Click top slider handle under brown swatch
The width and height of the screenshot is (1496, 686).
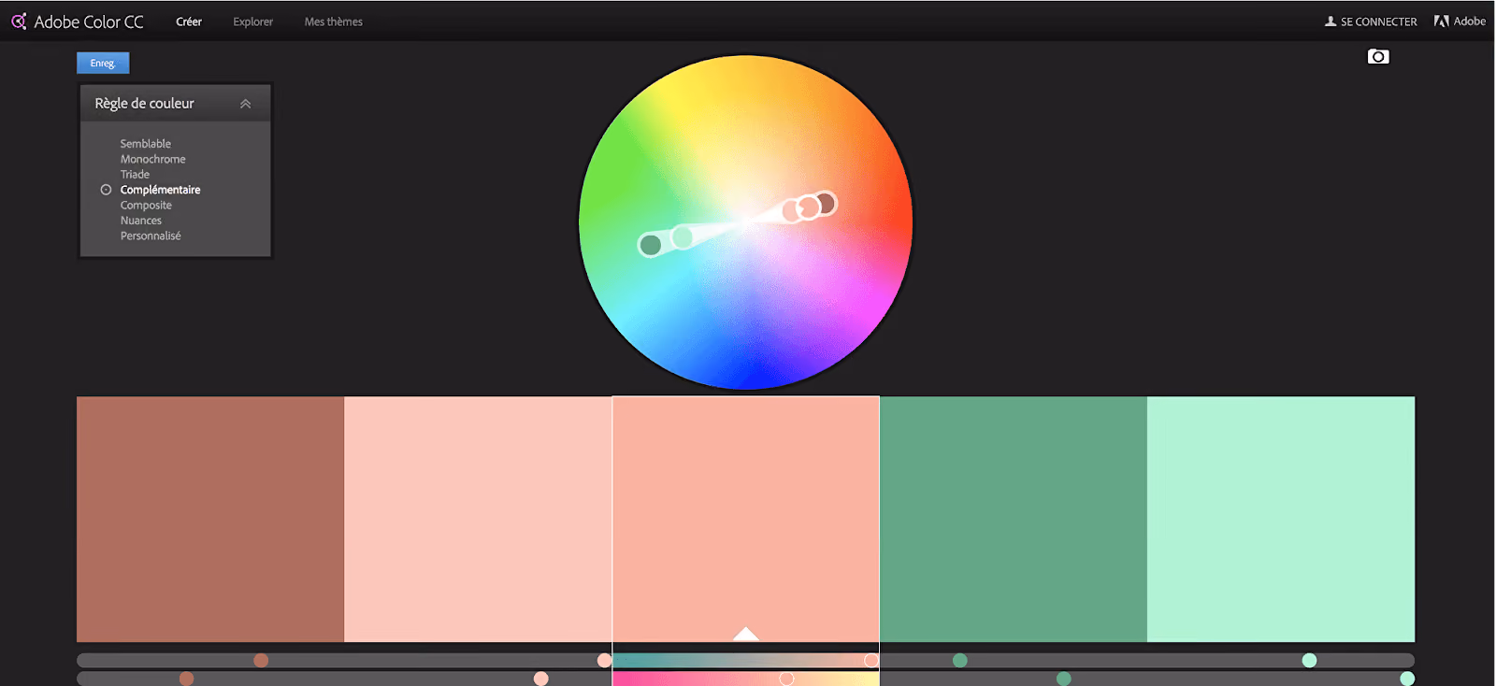261,661
